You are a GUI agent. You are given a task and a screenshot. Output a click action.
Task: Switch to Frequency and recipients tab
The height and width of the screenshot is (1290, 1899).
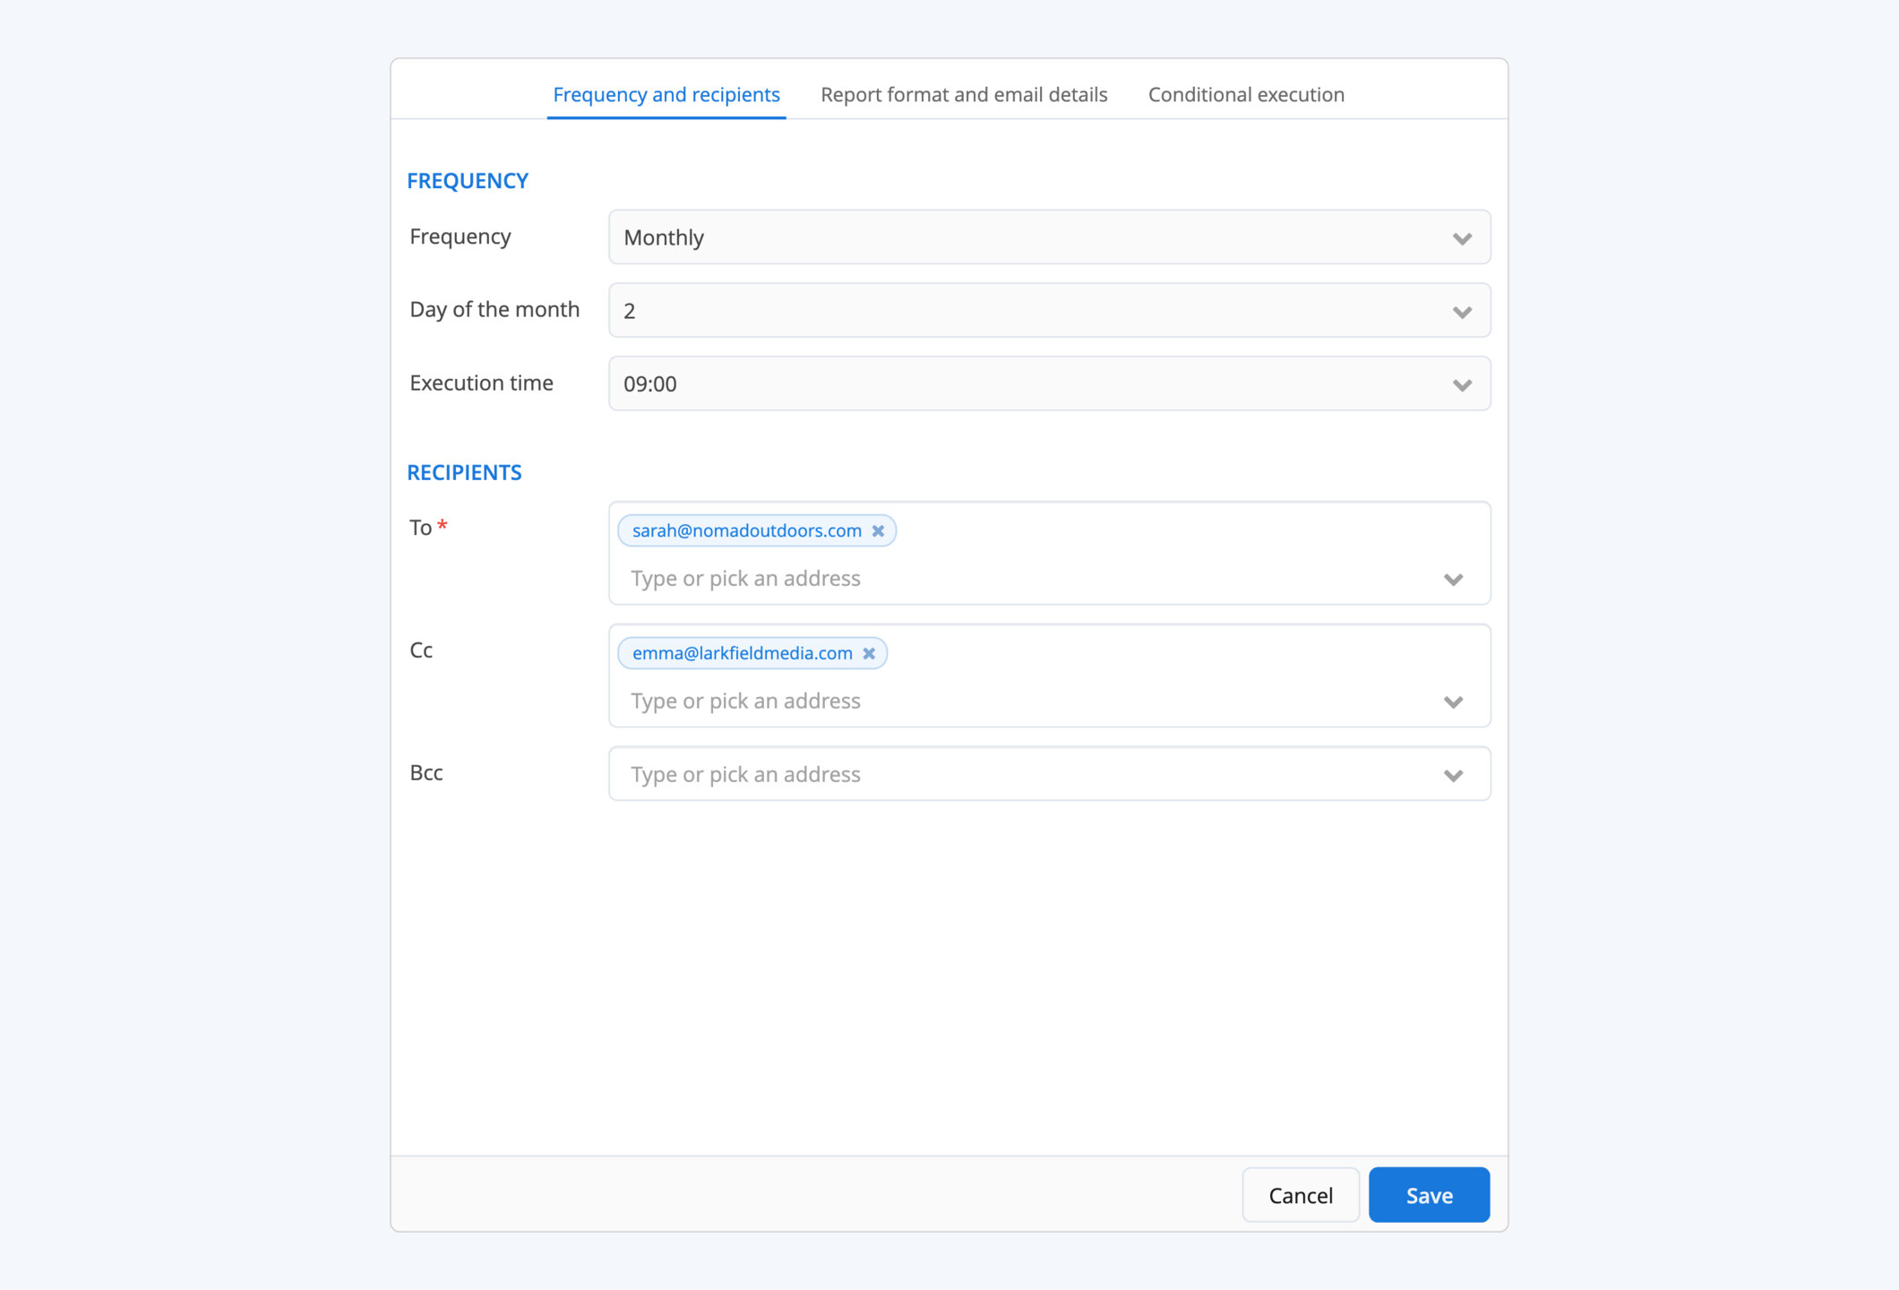pyautogui.click(x=666, y=95)
